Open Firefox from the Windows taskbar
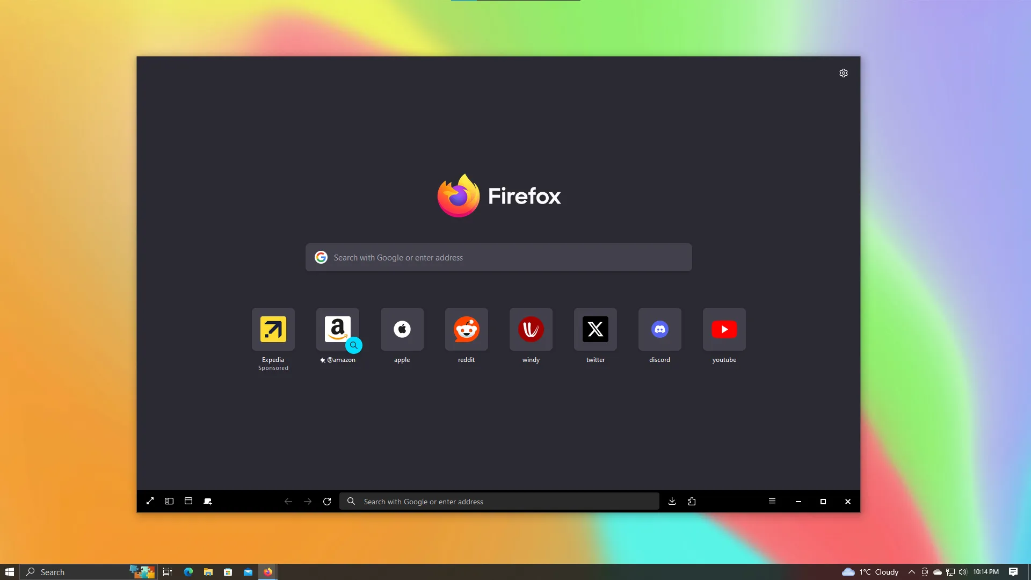Screen dimensions: 1031x580 (267, 571)
